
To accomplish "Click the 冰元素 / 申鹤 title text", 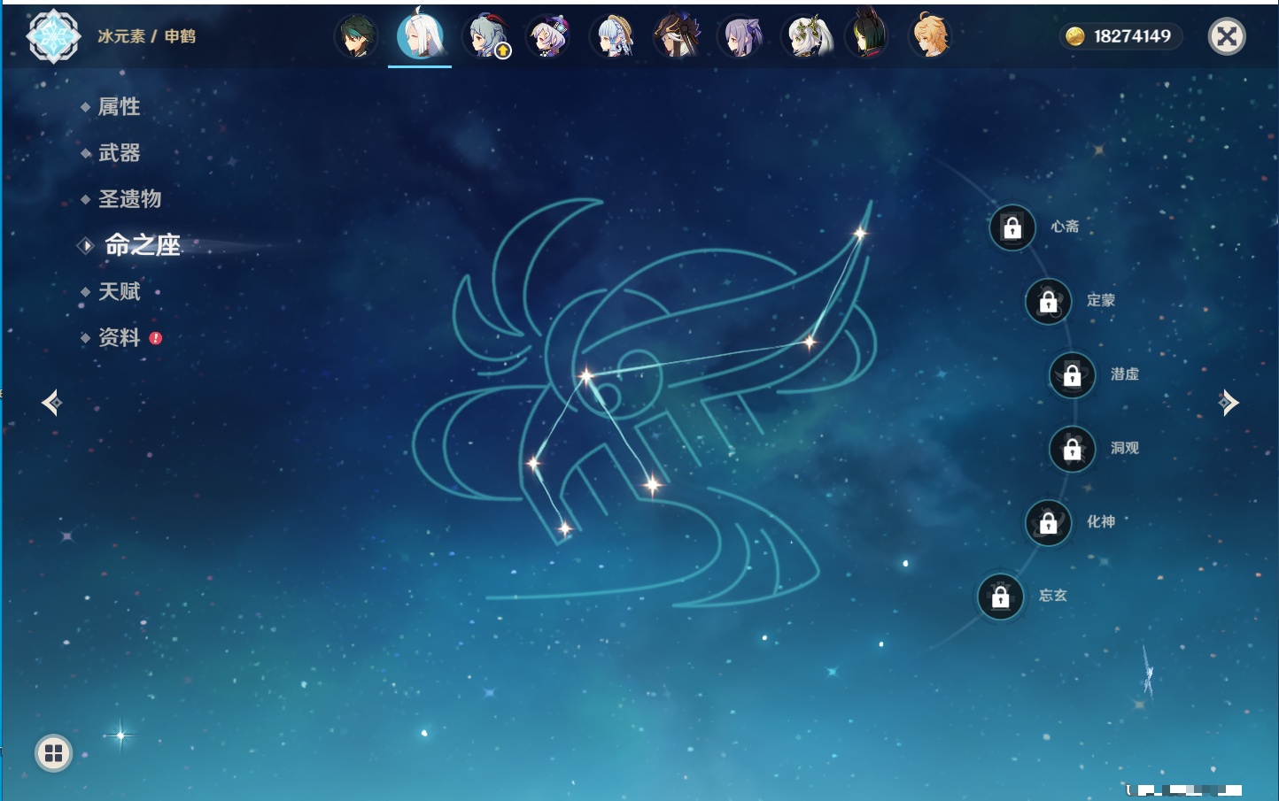I will pyautogui.click(x=146, y=36).
